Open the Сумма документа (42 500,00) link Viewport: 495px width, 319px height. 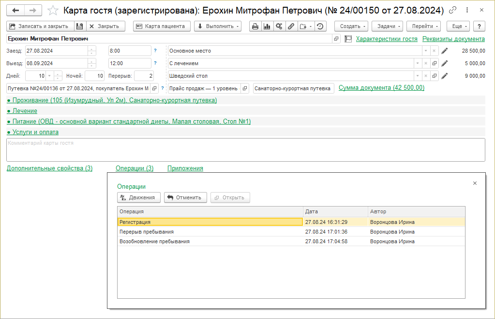point(381,88)
